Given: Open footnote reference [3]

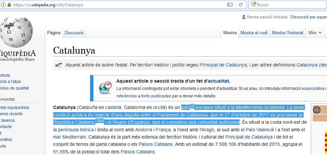Looking at the screenshot, I should (x=97, y=121).
